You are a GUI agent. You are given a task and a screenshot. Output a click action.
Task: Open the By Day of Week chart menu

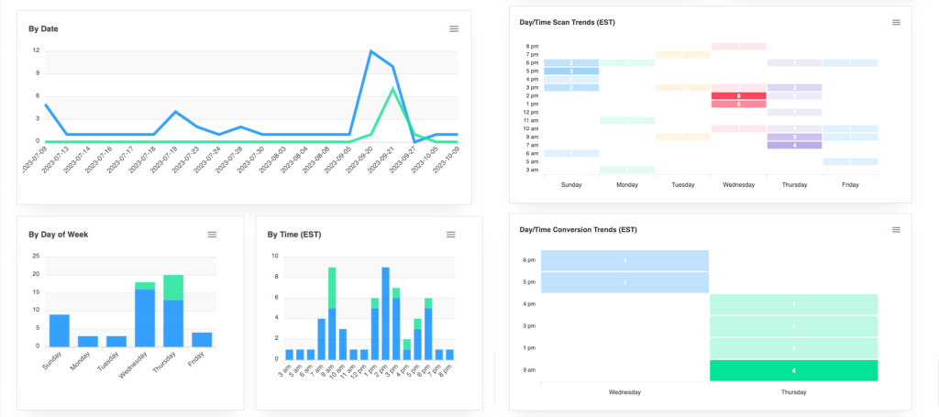coord(212,235)
